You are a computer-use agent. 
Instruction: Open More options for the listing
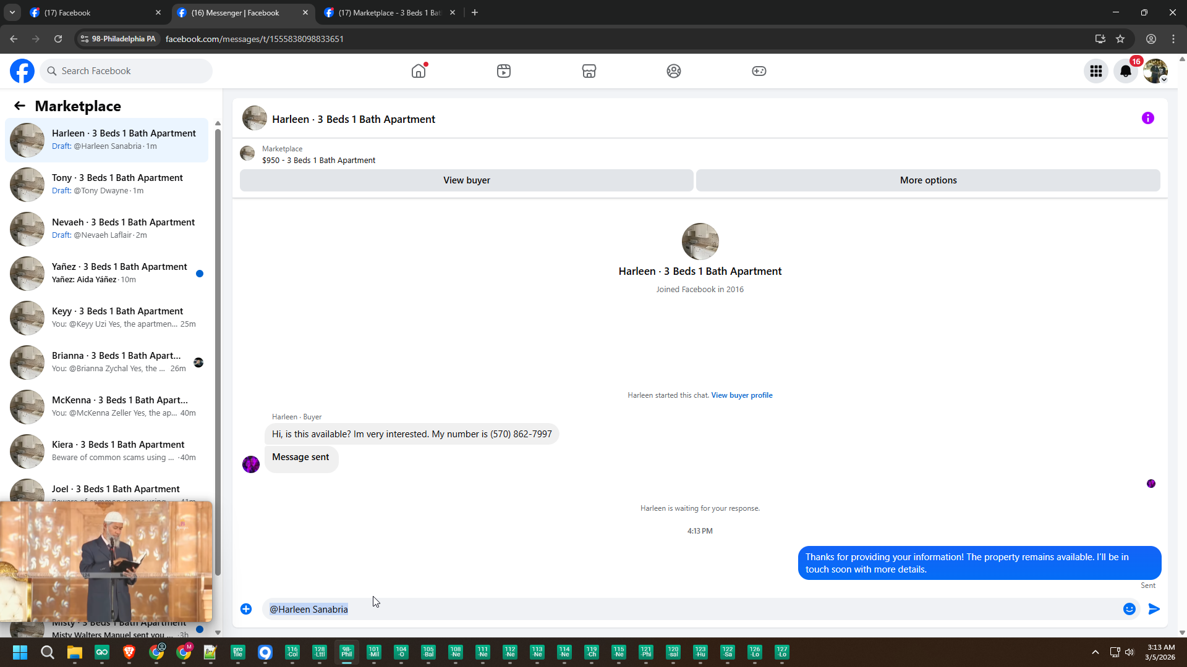(928, 180)
